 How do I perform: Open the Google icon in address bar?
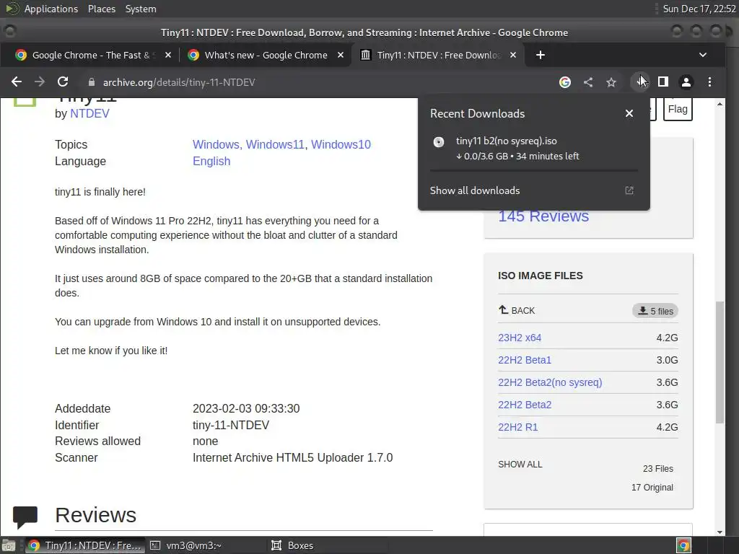pyautogui.click(x=564, y=82)
